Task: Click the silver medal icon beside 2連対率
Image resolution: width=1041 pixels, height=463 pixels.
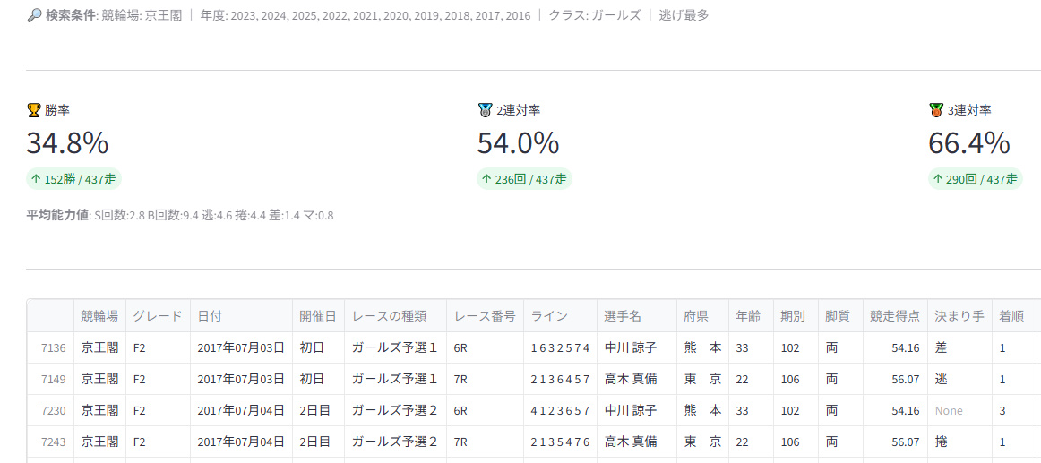Action: coord(485,110)
